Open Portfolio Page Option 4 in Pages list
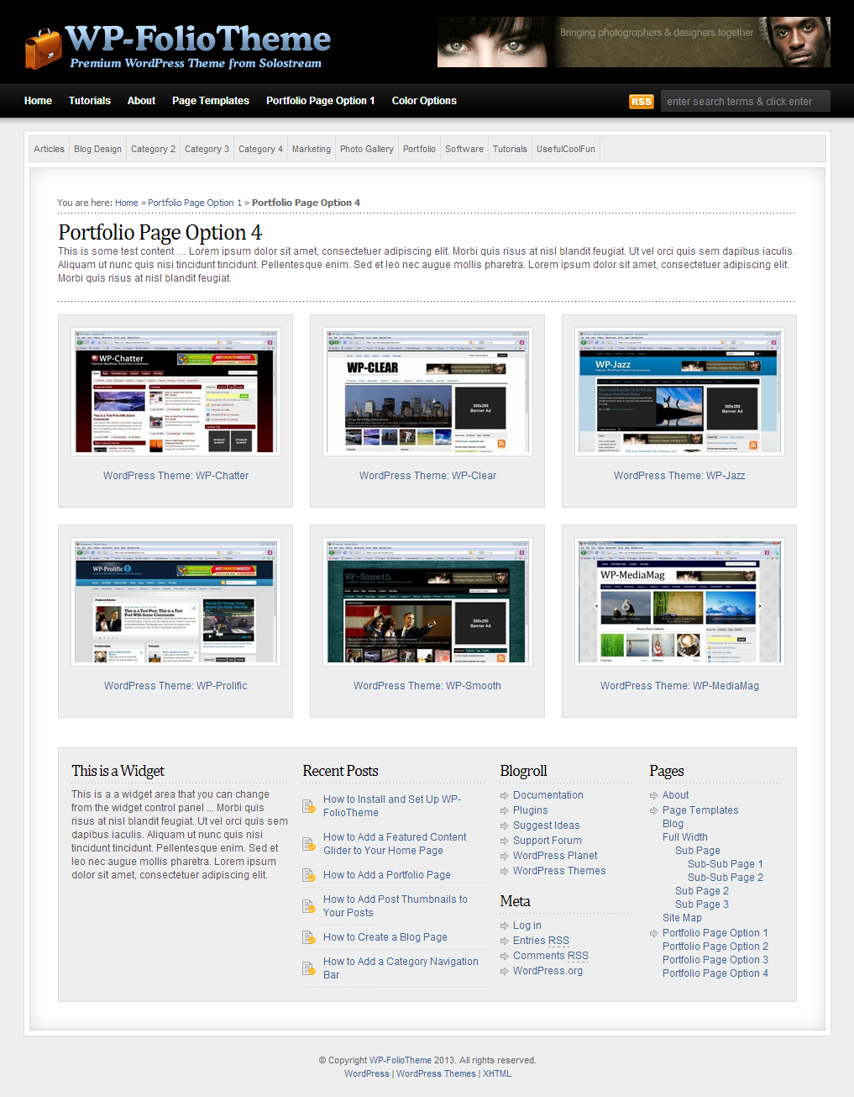Viewport: 854px width, 1097px height. pos(715,973)
